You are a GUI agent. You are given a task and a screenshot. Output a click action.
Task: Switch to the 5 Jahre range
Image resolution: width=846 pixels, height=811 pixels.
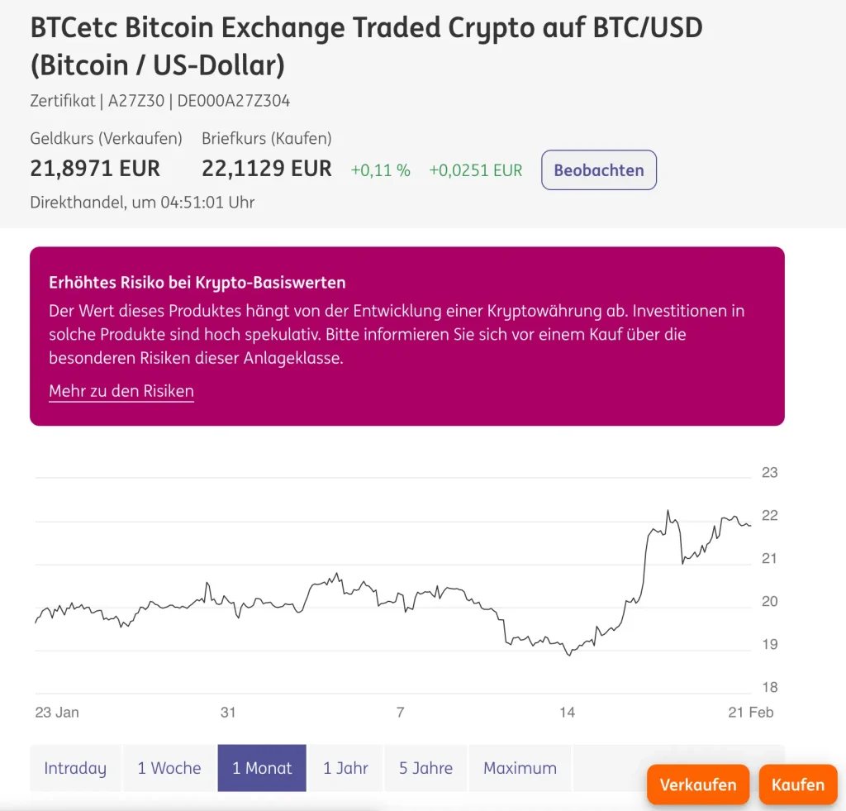(425, 768)
